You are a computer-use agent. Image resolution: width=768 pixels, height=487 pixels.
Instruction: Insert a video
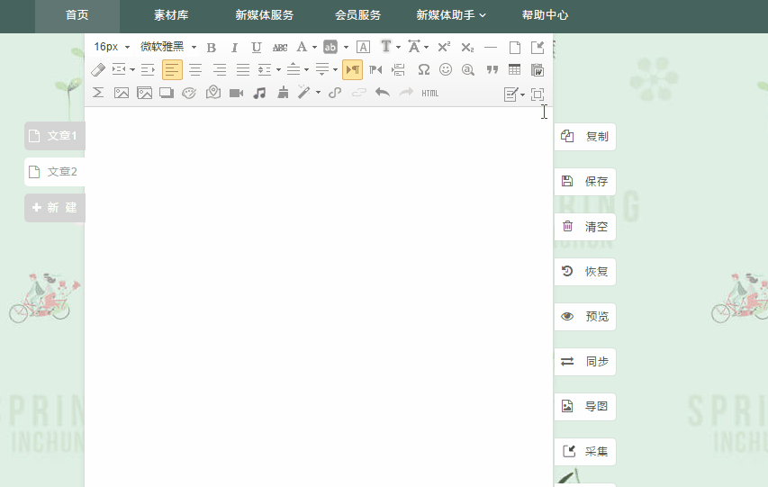click(236, 93)
